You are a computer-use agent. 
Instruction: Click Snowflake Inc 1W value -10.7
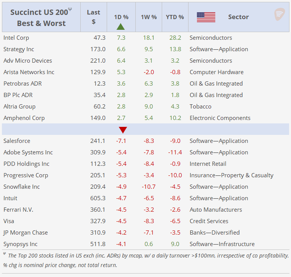[x=148, y=187]
